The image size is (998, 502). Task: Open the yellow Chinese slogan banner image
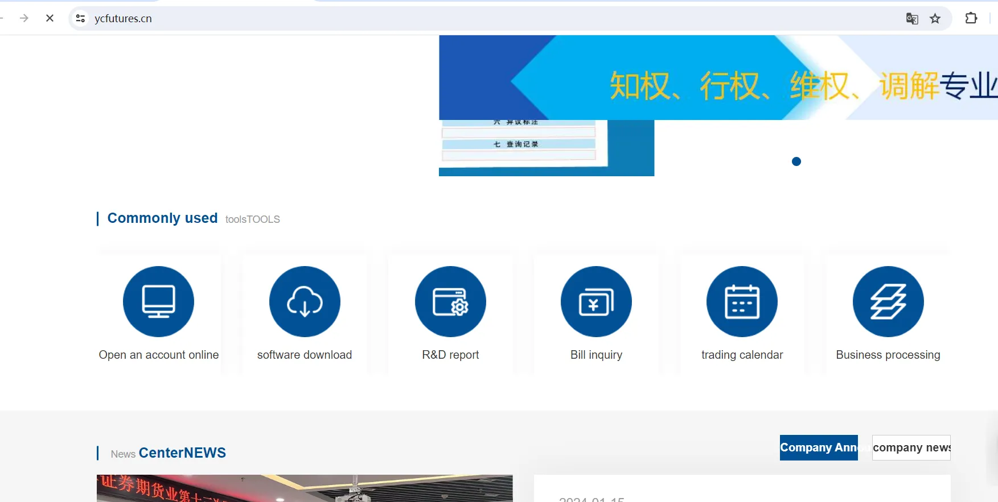[x=718, y=77]
